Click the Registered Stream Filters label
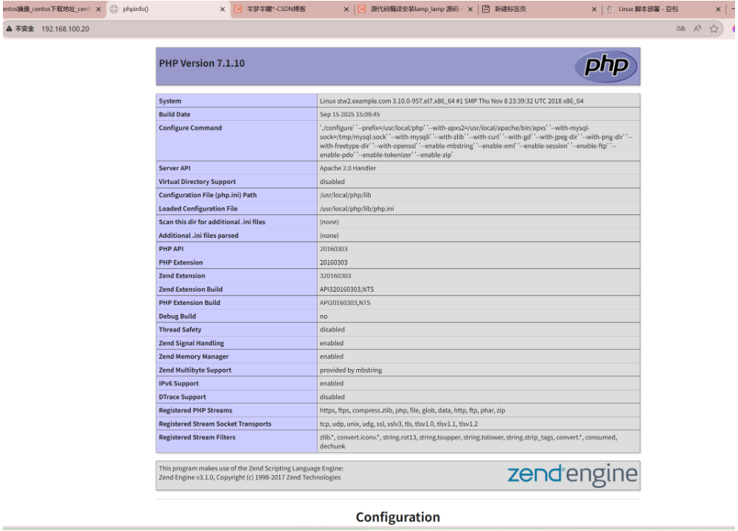The image size is (738, 531). click(x=197, y=437)
